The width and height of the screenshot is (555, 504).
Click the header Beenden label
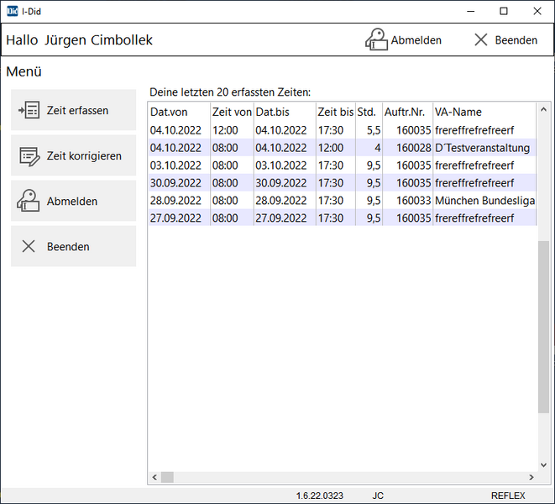pos(516,40)
